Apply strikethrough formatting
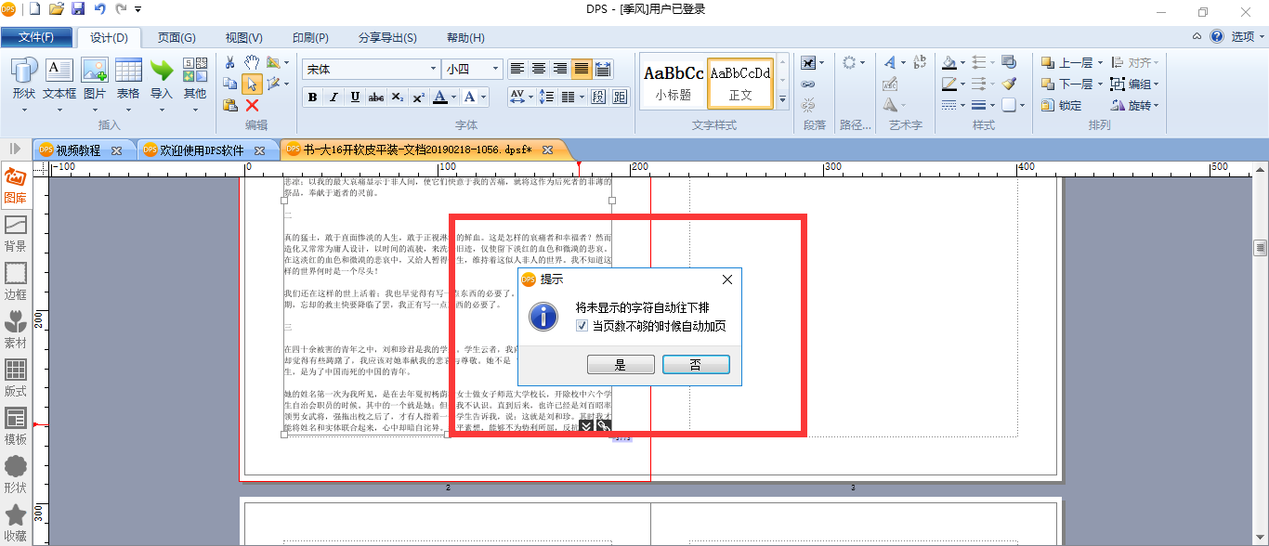 (376, 97)
